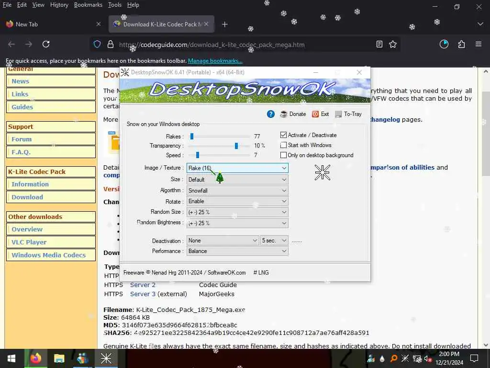Open the Firefox hamburger application menu
Screen dimensions: 490x368
point(479,45)
